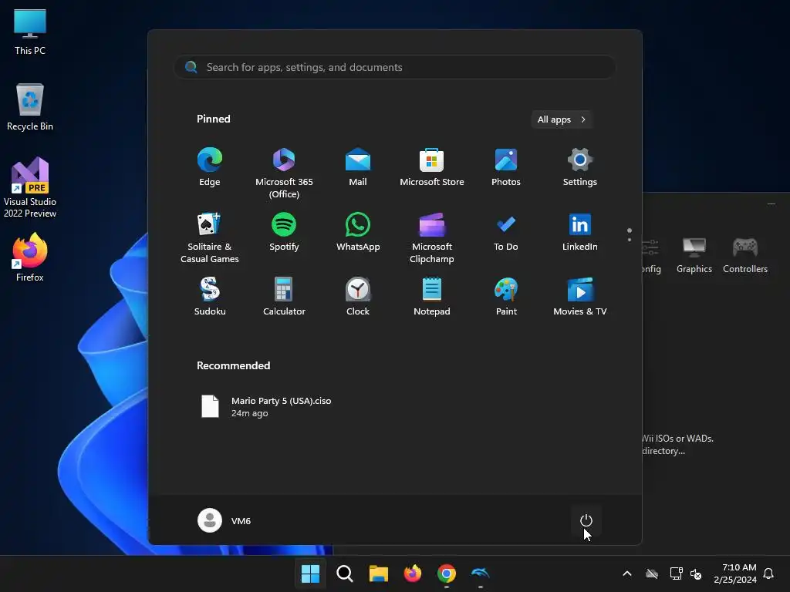
Task: Open Microsoft Clipchamp
Action: coord(432,238)
